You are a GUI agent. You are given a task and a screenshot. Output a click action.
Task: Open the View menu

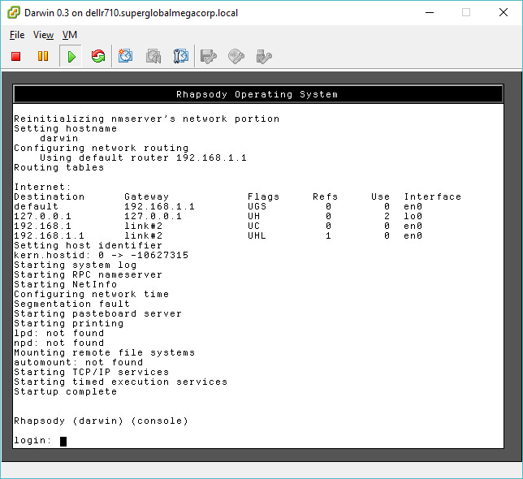pos(44,35)
